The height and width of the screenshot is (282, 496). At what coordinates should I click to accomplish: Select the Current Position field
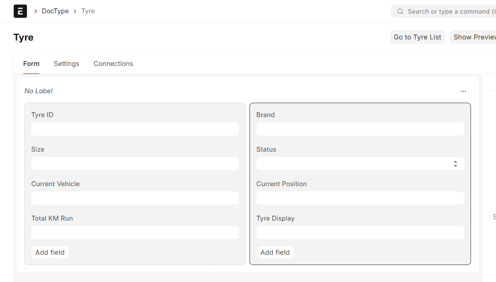pos(360,198)
